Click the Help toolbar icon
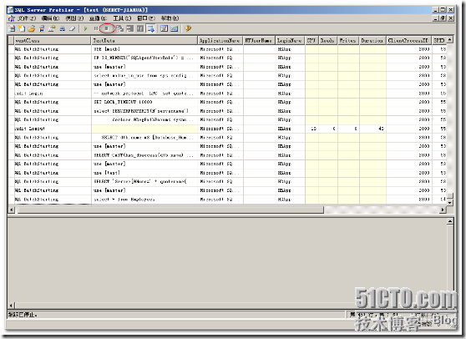 (x=188, y=28)
